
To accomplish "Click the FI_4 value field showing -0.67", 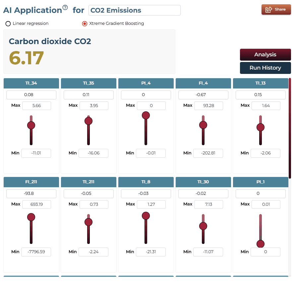I will point(203,95).
